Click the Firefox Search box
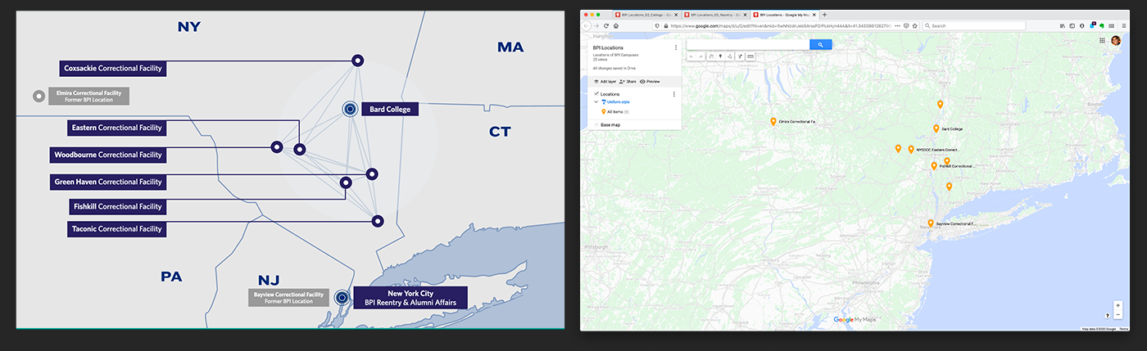 pyautogui.click(x=974, y=25)
